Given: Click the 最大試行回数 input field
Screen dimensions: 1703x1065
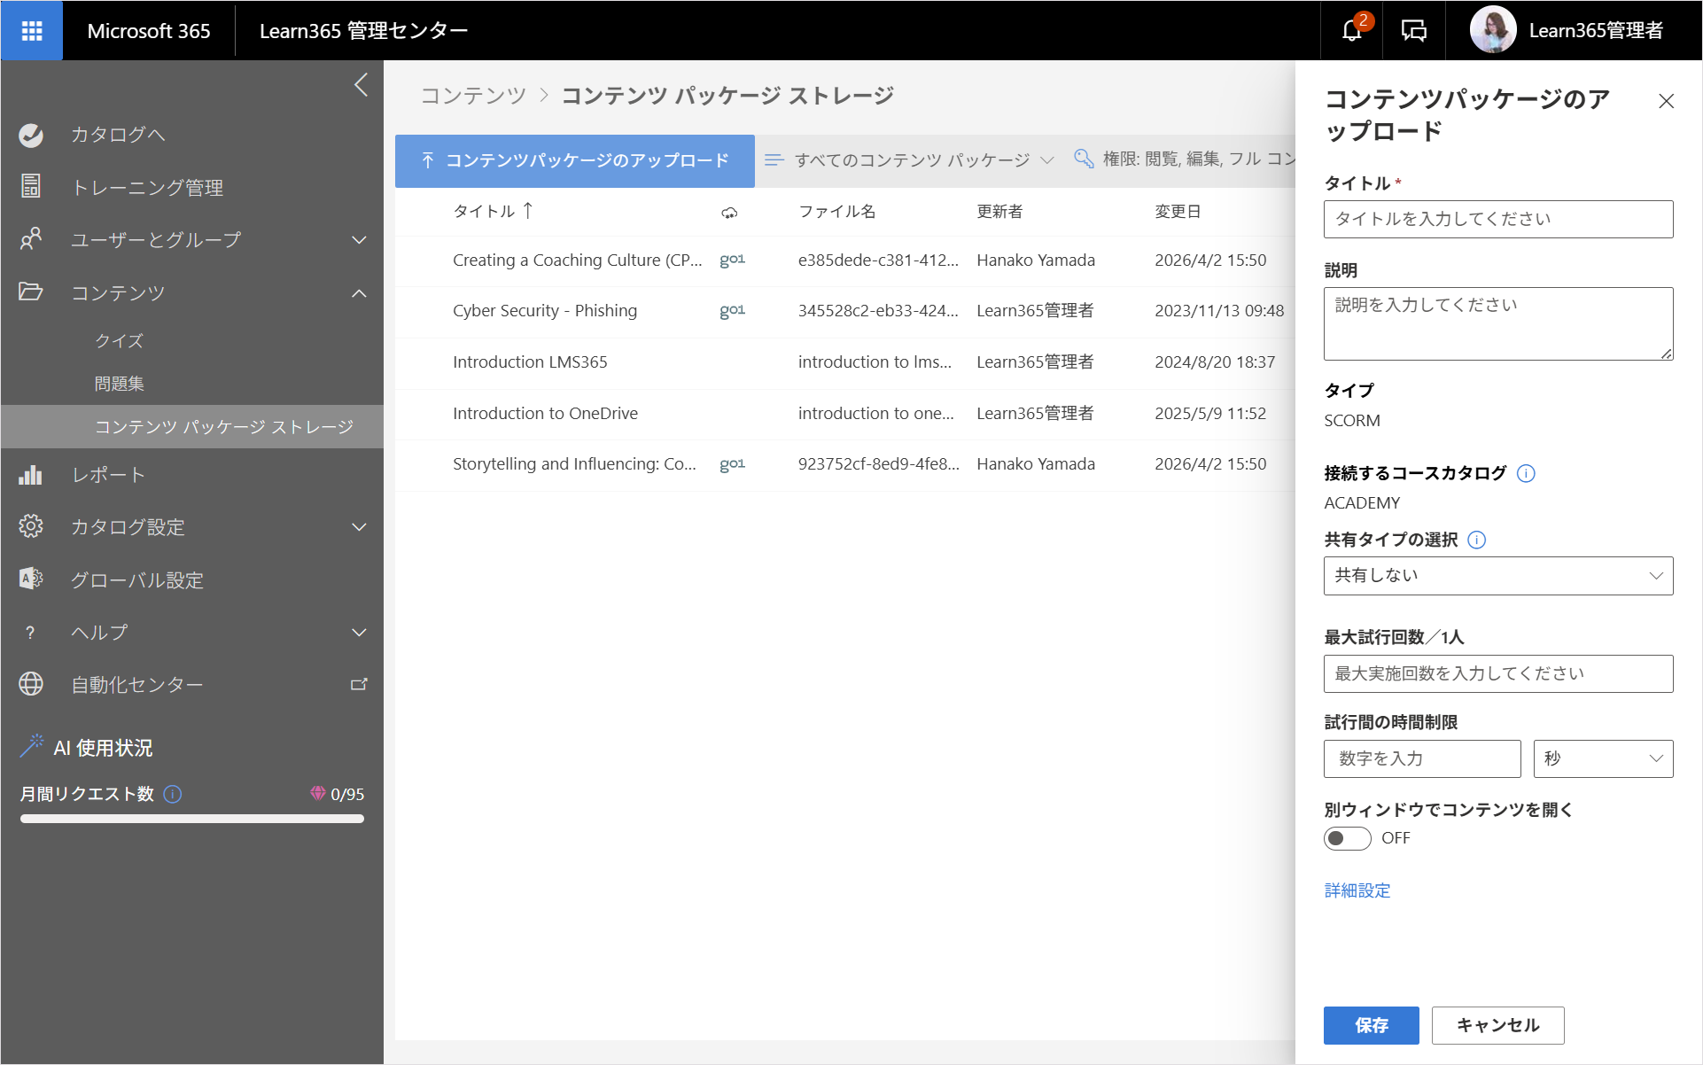Looking at the screenshot, I should click(x=1498, y=673).
